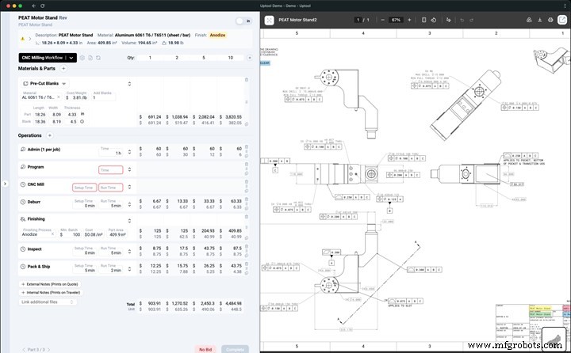The height and width of the screenshot is (353, 571).
Task: Open the Pre-Cut Blanks type dropdown
Action: click(44, 84)
